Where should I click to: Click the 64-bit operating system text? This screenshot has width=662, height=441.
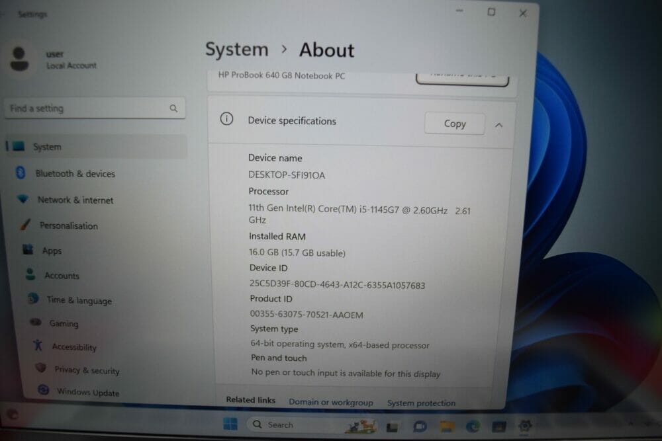click(340, 344)
